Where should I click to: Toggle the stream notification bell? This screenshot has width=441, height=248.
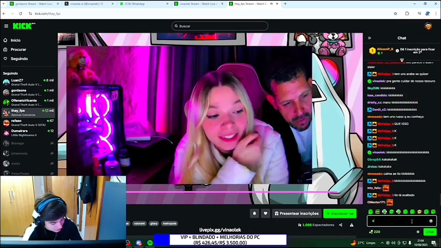coord(255,214)
